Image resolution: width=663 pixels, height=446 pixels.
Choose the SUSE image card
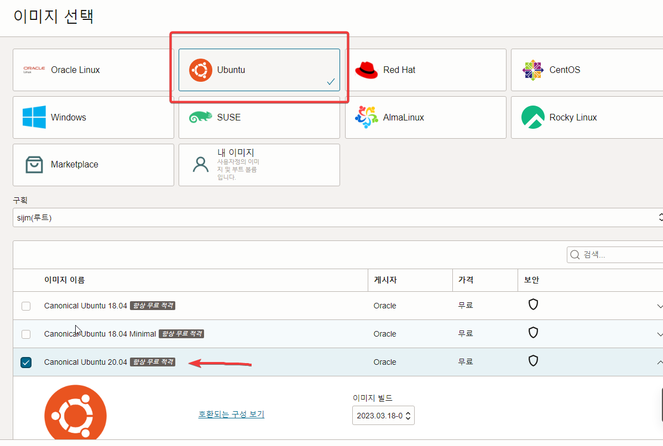tap(259, 117)
